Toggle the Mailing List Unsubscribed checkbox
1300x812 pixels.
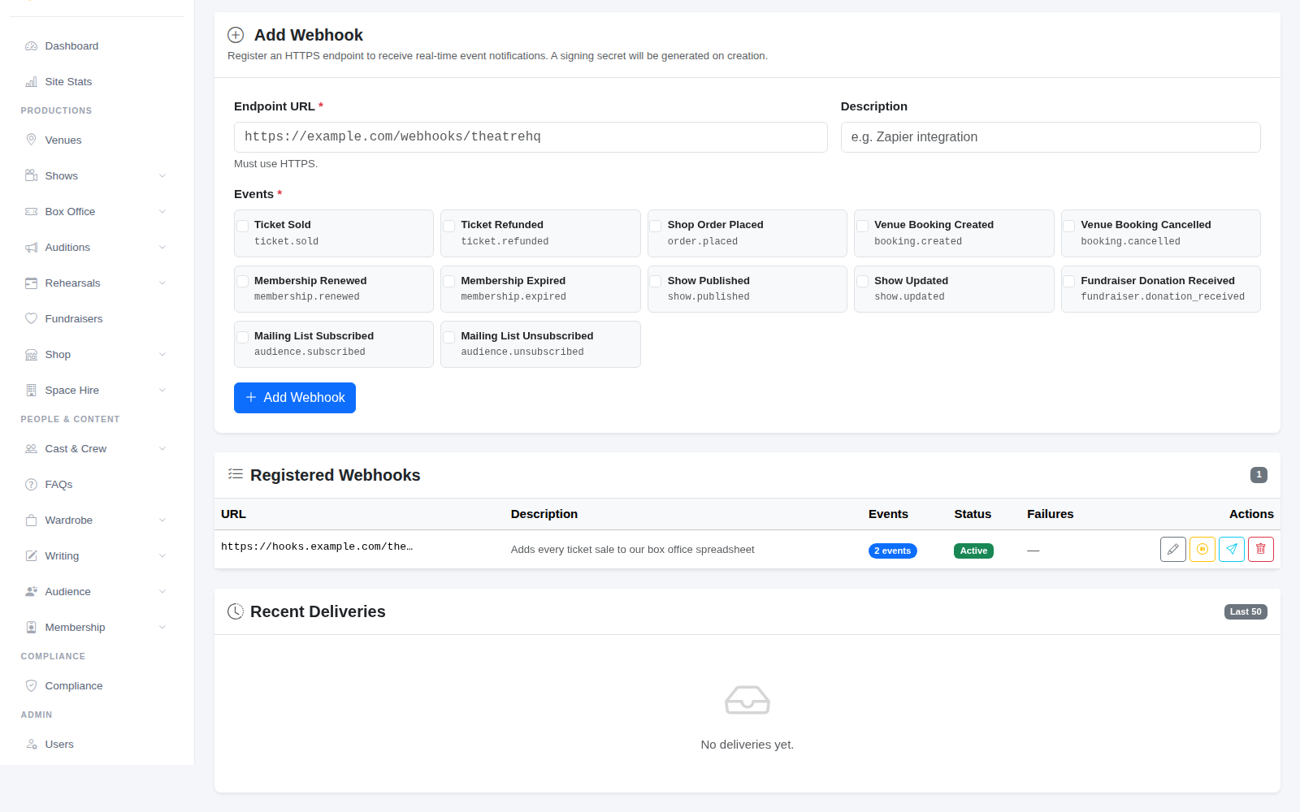449,337
